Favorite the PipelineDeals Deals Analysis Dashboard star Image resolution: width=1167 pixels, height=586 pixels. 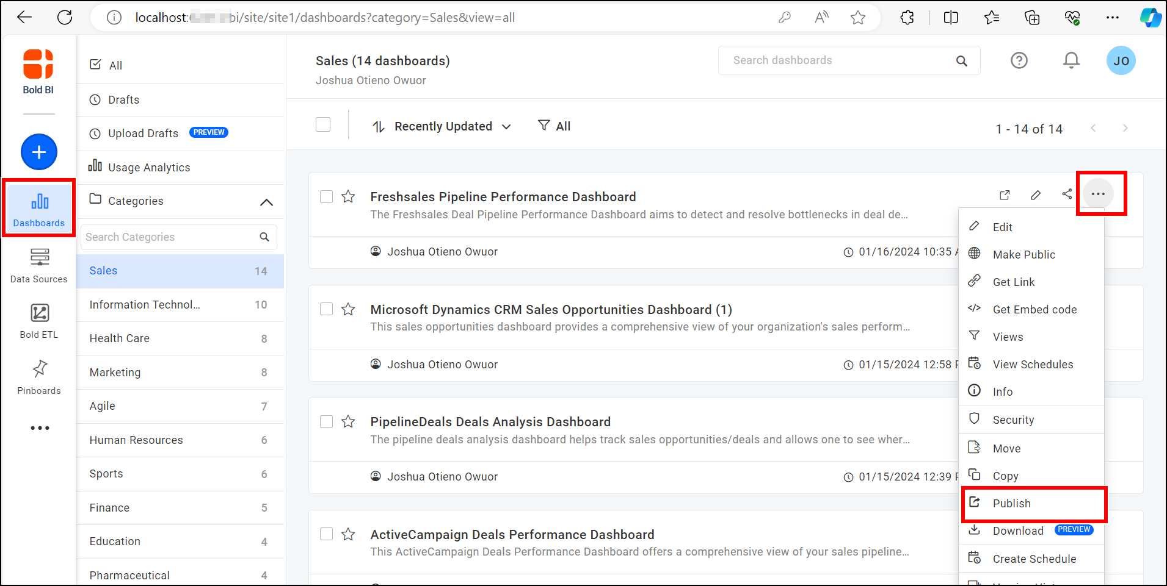[x=348, y=422]
